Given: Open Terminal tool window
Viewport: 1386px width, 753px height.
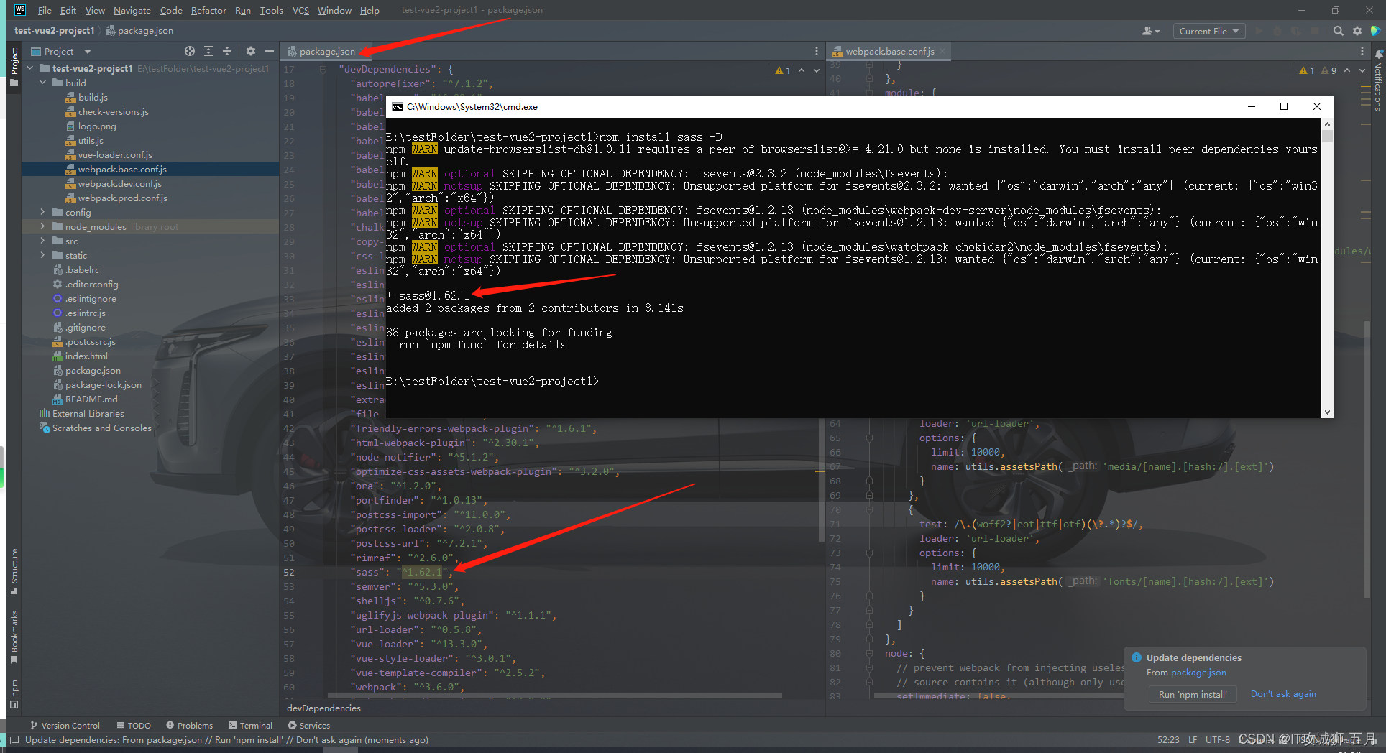Looking at the screenshot, I should pos(250,725).
